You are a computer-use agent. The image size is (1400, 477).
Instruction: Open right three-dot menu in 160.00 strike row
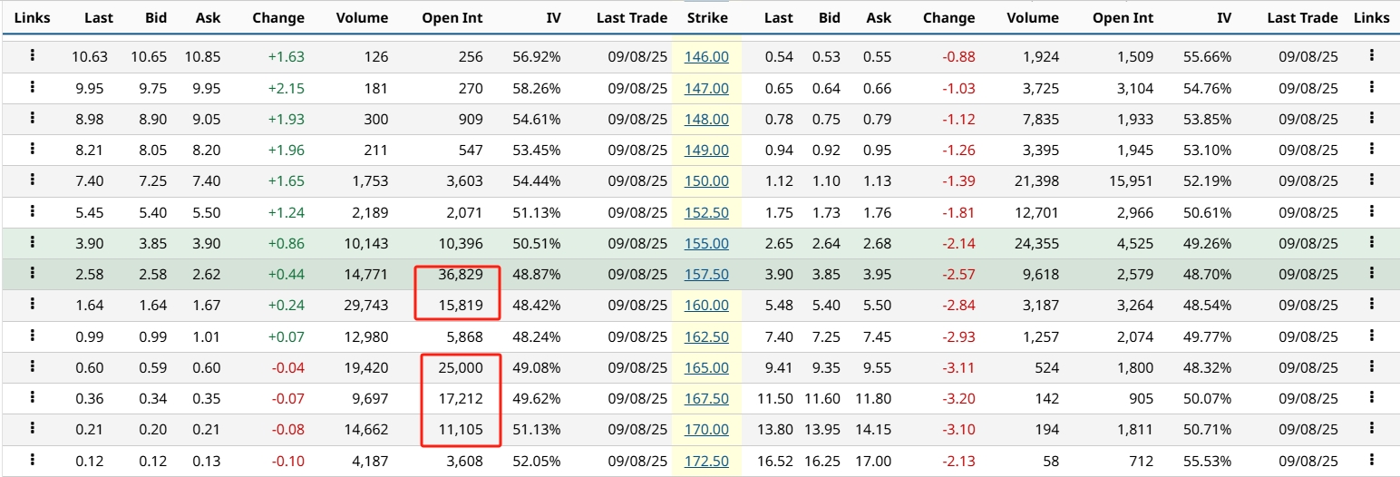(1371, 305)
